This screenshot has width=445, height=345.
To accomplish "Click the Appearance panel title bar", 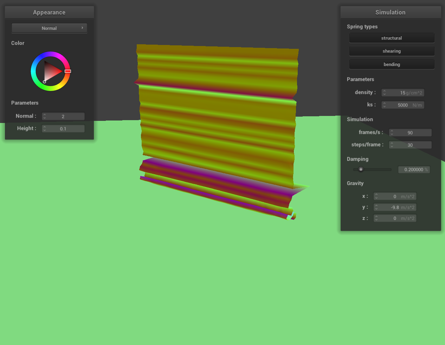I will [x=49, y=12].
